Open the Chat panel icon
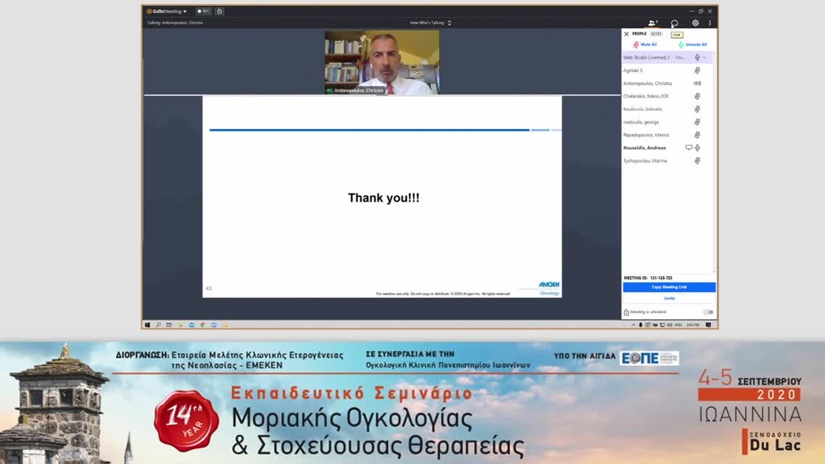This screenshot has height=464, width=825. 674,23
